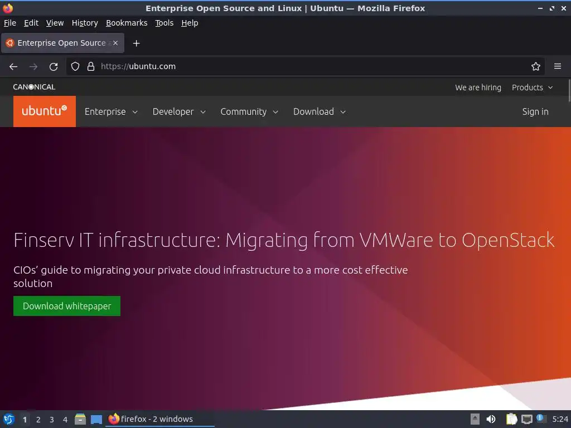Screen dimensions: 571x428
Task: Switch to workspace 4
Action: (65, 420)
